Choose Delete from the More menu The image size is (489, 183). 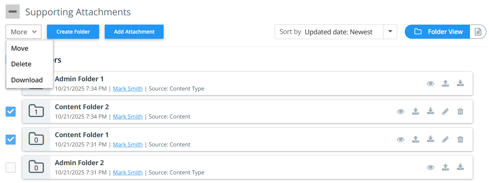pos(21,64)
